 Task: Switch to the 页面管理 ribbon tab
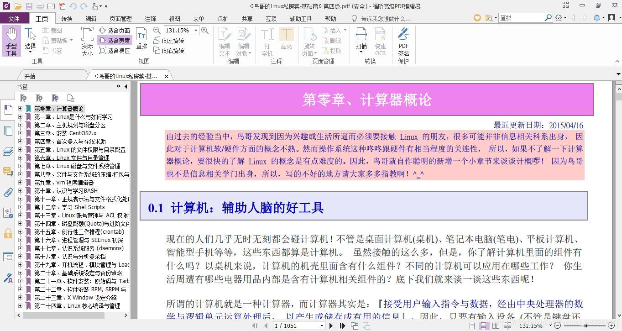[x=120, y=19]
